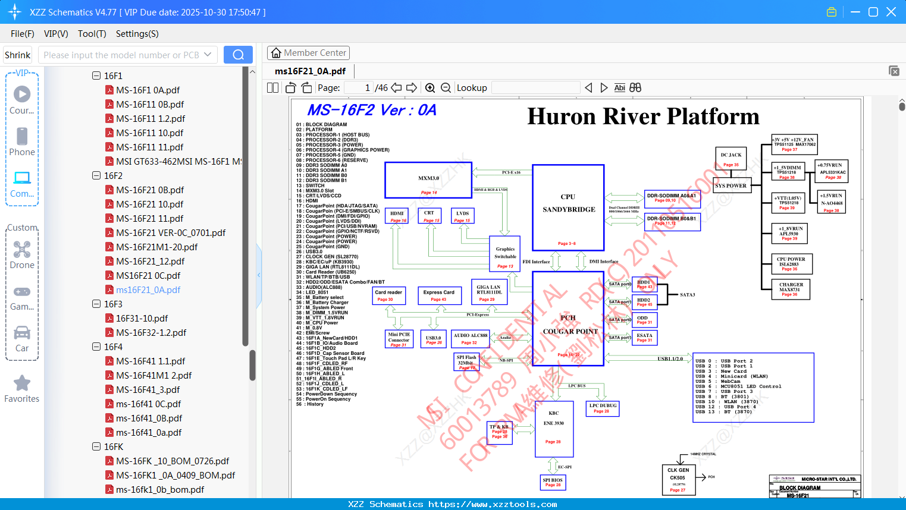
Task: Select Drone category icon
Action: [22, 255]
